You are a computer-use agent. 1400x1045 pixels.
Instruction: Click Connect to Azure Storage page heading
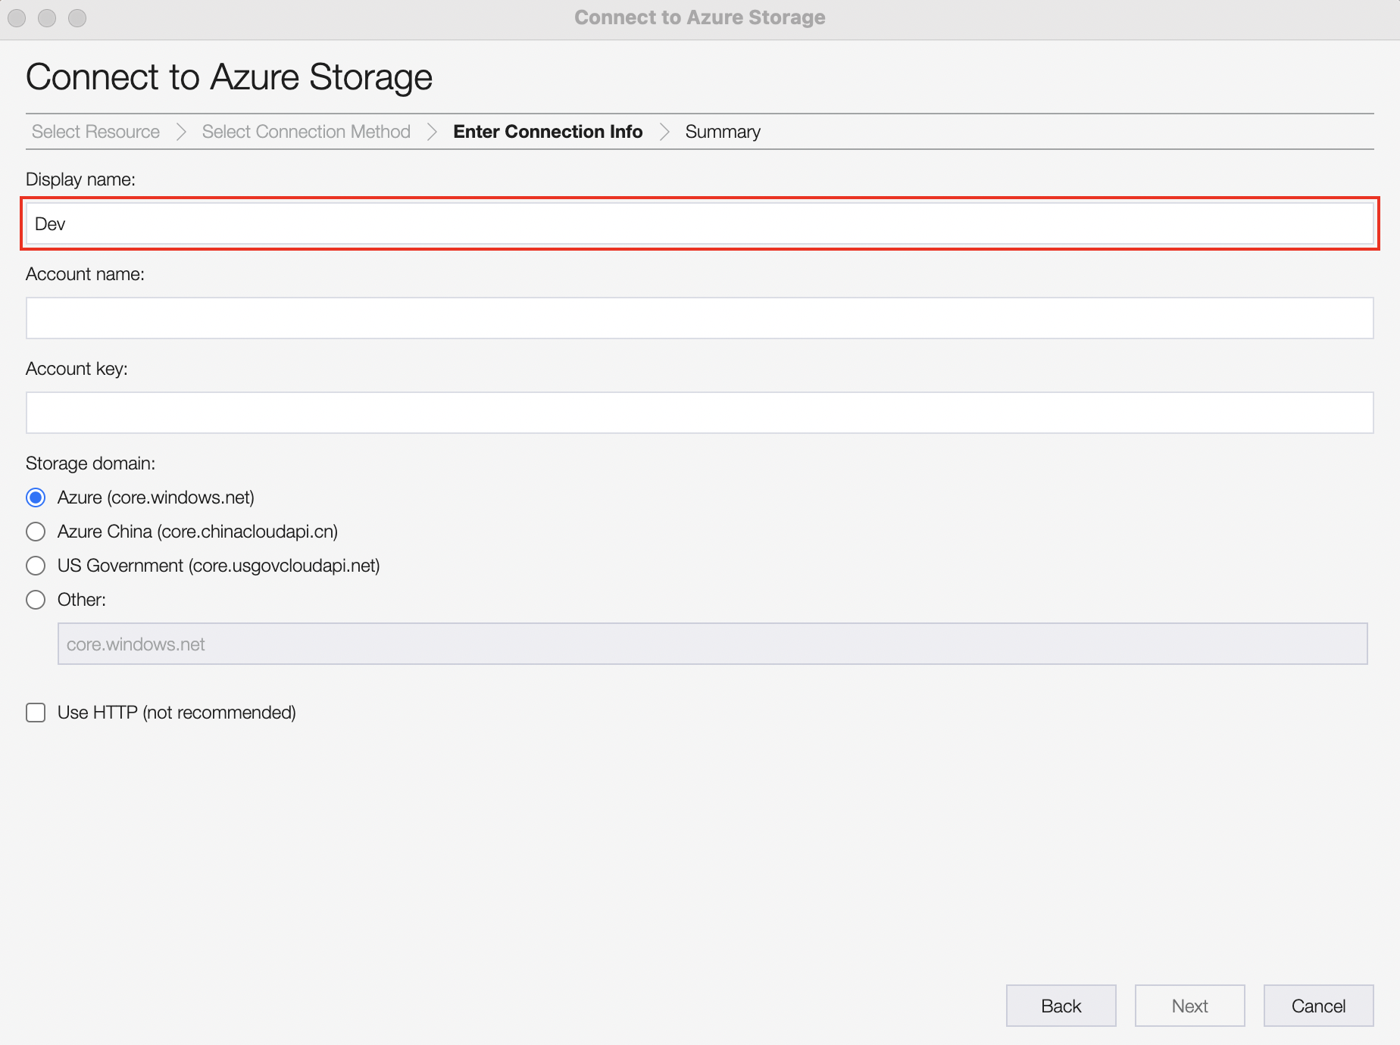click(x=229, y=77)
